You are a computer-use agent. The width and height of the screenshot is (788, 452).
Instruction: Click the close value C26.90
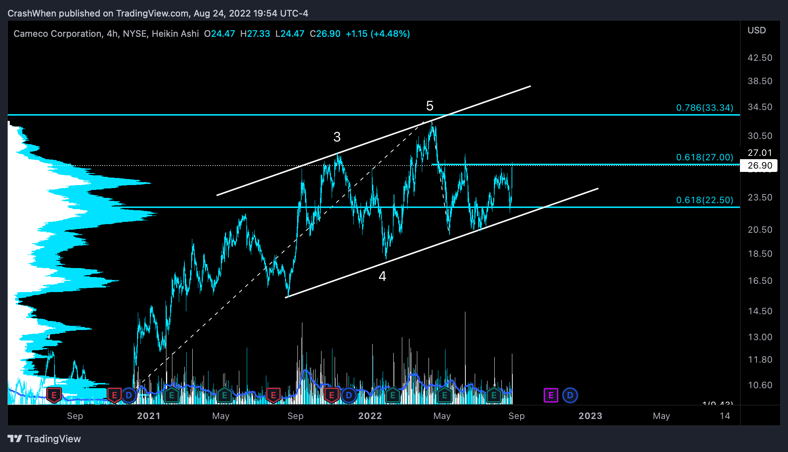coord(325,34)
